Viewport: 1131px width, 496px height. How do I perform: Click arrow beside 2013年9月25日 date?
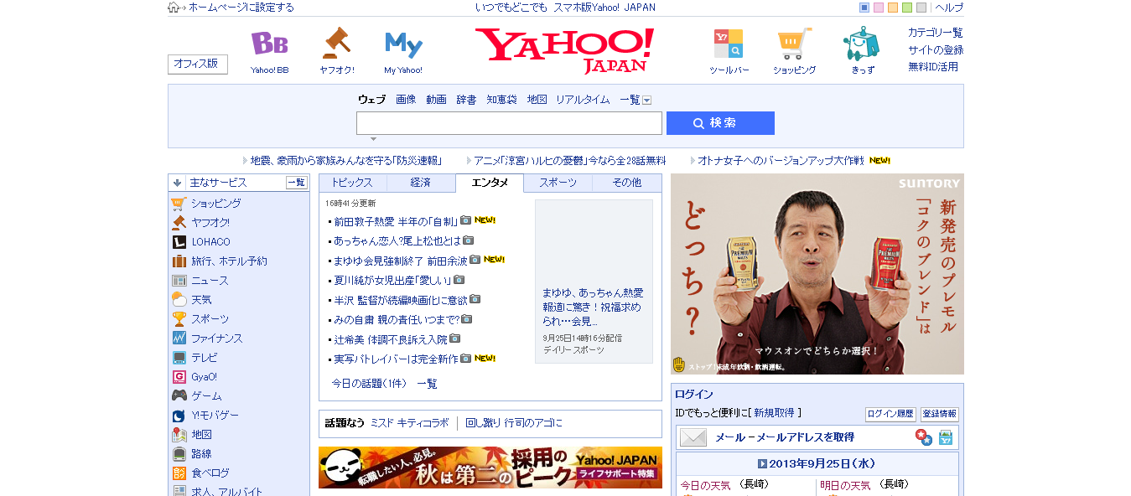click(762, 463)
